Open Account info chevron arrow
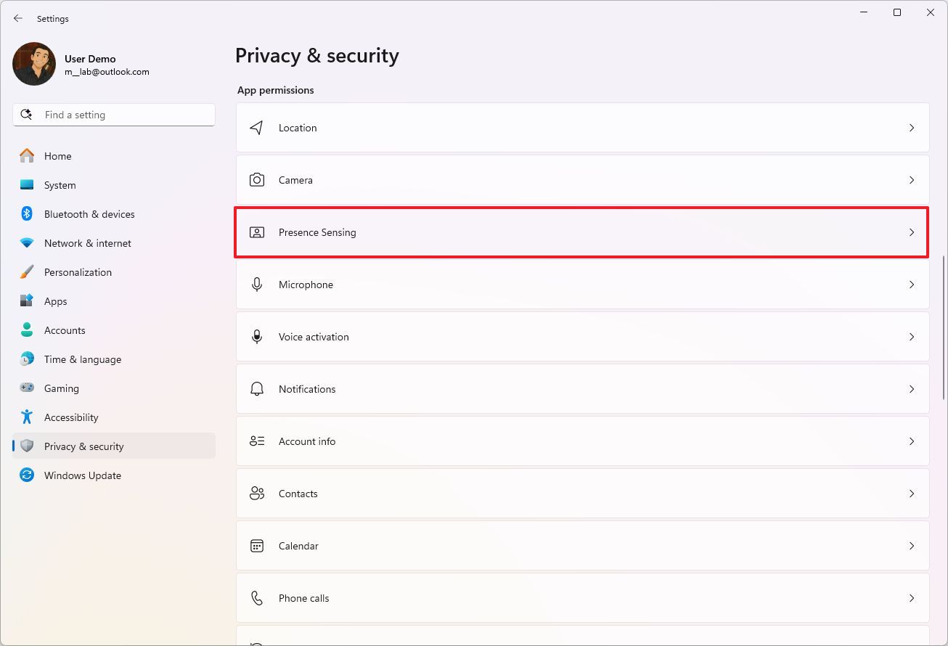Image resolution: width=948 pixels, height=646 pixels. [x=912, y=441]
